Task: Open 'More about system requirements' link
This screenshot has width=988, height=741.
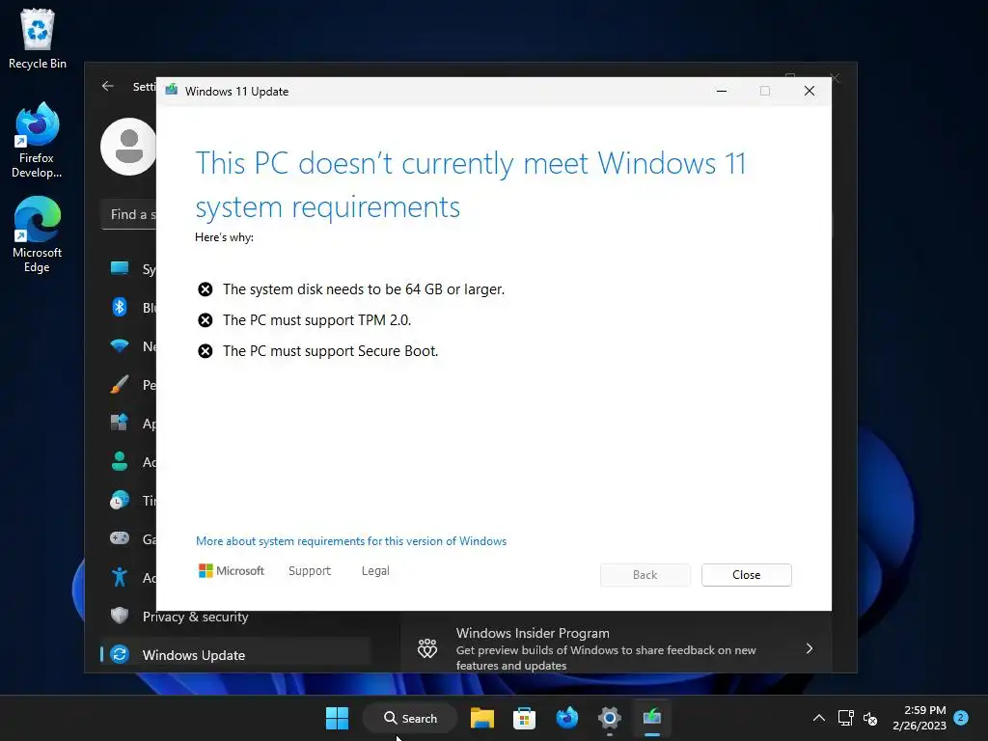Action: tap(351, 541)
